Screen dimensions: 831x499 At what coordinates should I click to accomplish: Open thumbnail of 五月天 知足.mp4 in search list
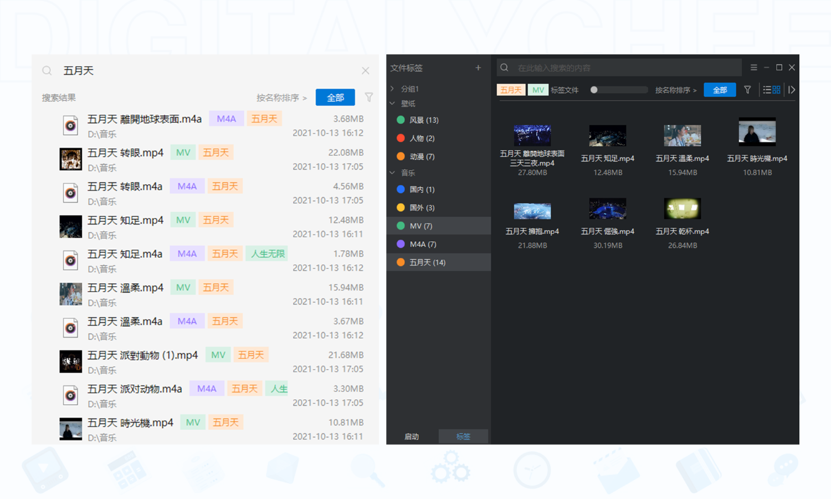70,227
